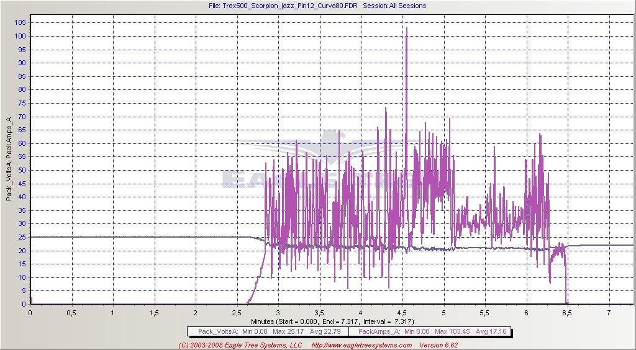
Task: Click the 25 y-axis value
Action: (x=22, y=238)
